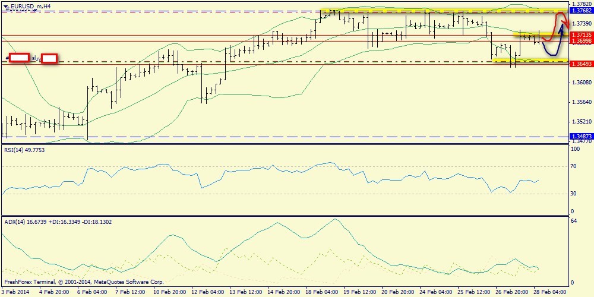Click the blue 1.37682 price tag

pos(580,11)
